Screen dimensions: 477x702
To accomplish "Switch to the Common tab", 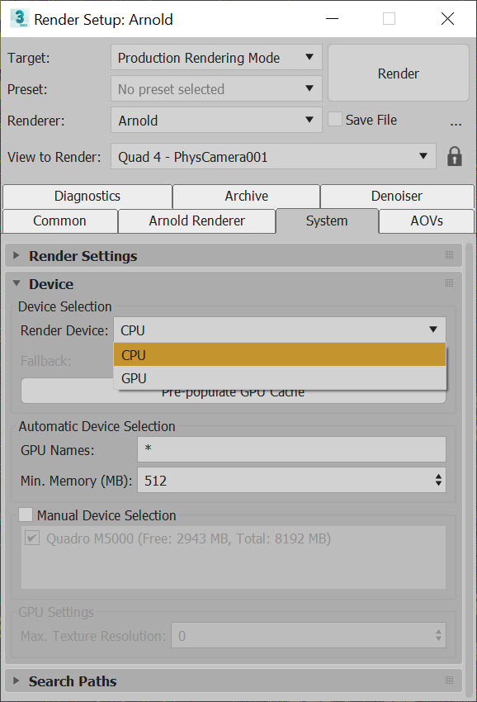I will coord(60,221).
